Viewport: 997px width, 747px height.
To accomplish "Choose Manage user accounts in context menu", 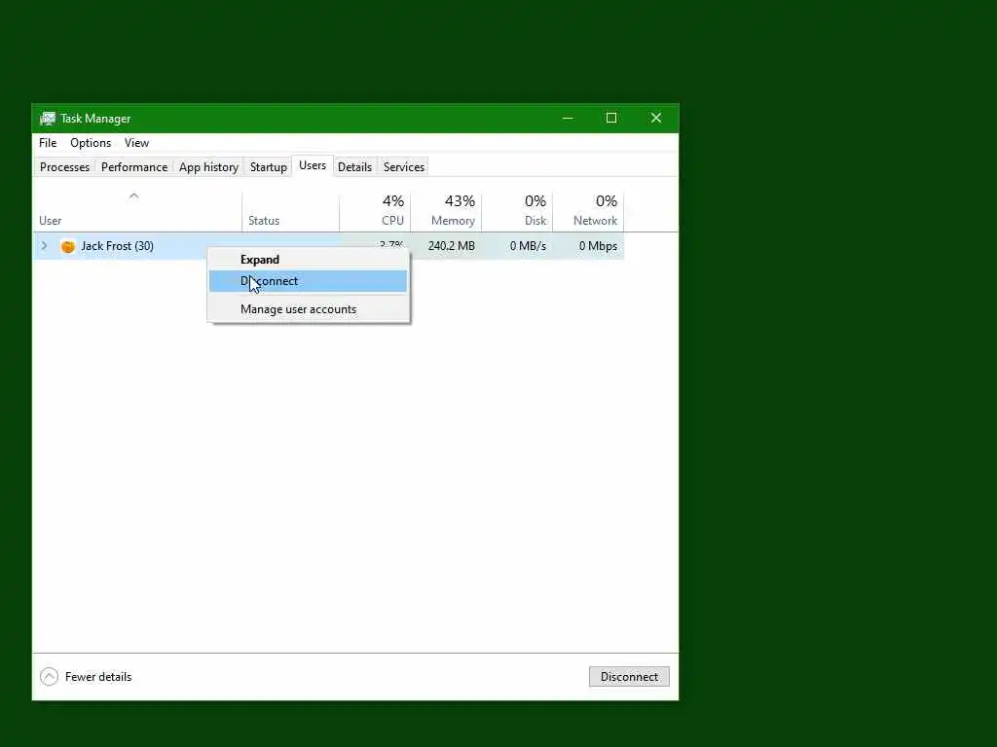I will (x=309, y=309).
